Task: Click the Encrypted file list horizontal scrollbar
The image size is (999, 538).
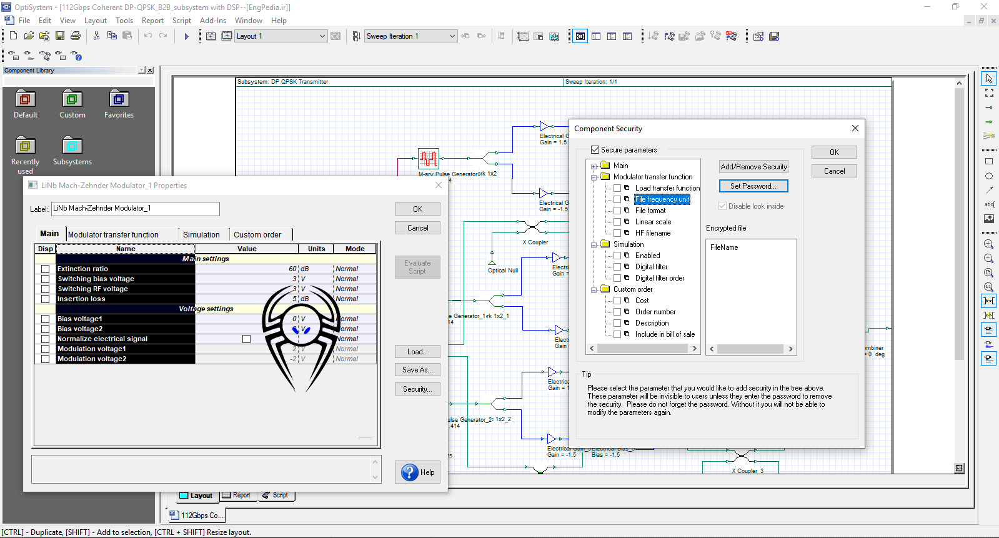Action: pyautogui.click(x=751, y=349)
